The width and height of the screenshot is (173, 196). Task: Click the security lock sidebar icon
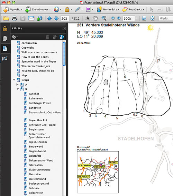pyautogui.click(x=5, y=29)
